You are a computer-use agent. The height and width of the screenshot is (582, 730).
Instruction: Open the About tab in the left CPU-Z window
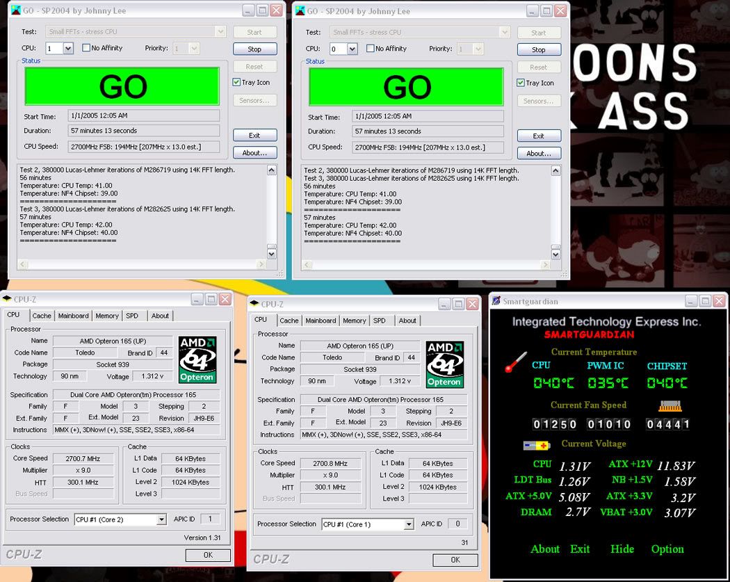pyautogui.click(x=160, y=315)
